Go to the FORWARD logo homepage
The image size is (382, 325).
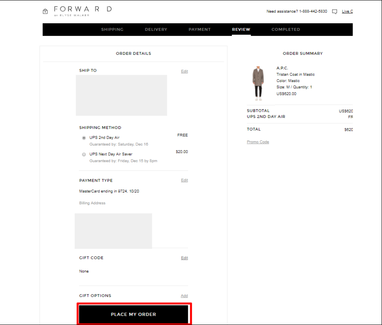point(83,11)
